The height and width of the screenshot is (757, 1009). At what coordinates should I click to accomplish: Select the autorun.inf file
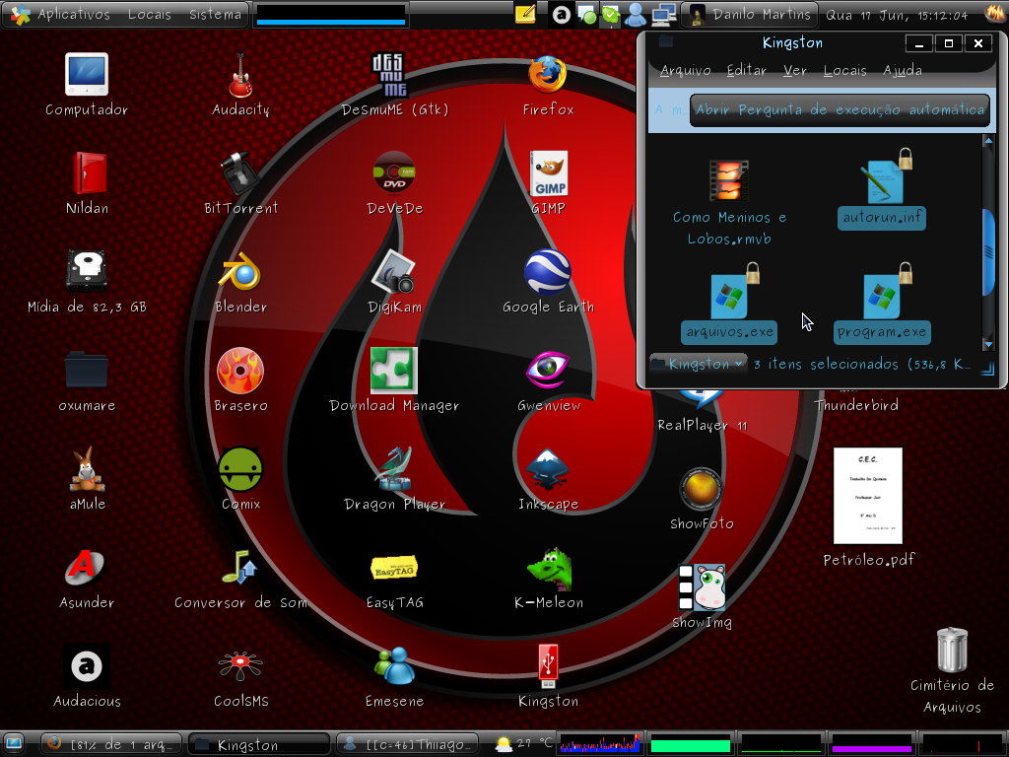pyautogui.click(x=882, y=188)
